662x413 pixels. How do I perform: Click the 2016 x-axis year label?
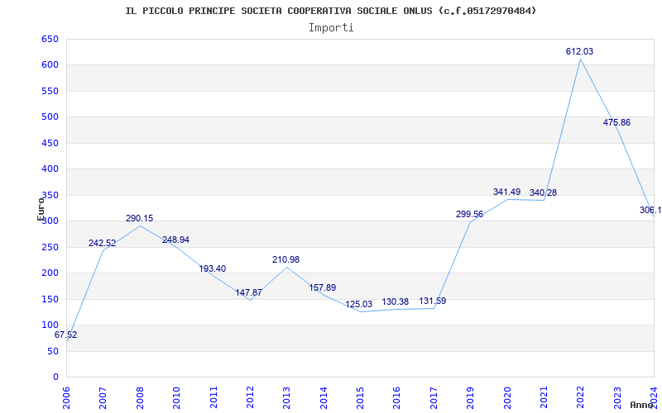pos(397,397)
